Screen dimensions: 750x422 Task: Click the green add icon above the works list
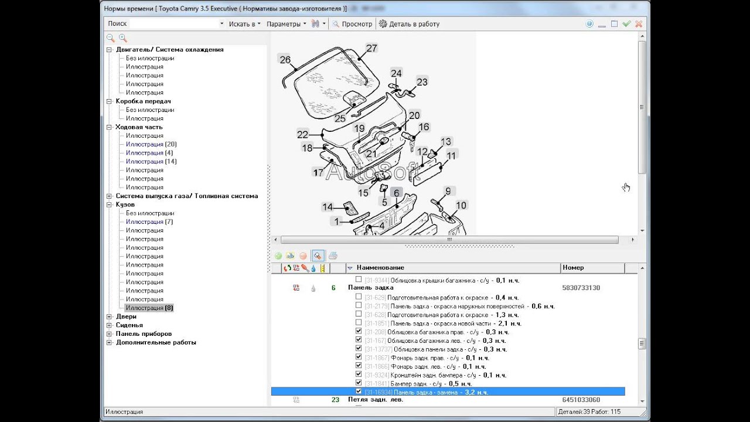pos(278,256)
